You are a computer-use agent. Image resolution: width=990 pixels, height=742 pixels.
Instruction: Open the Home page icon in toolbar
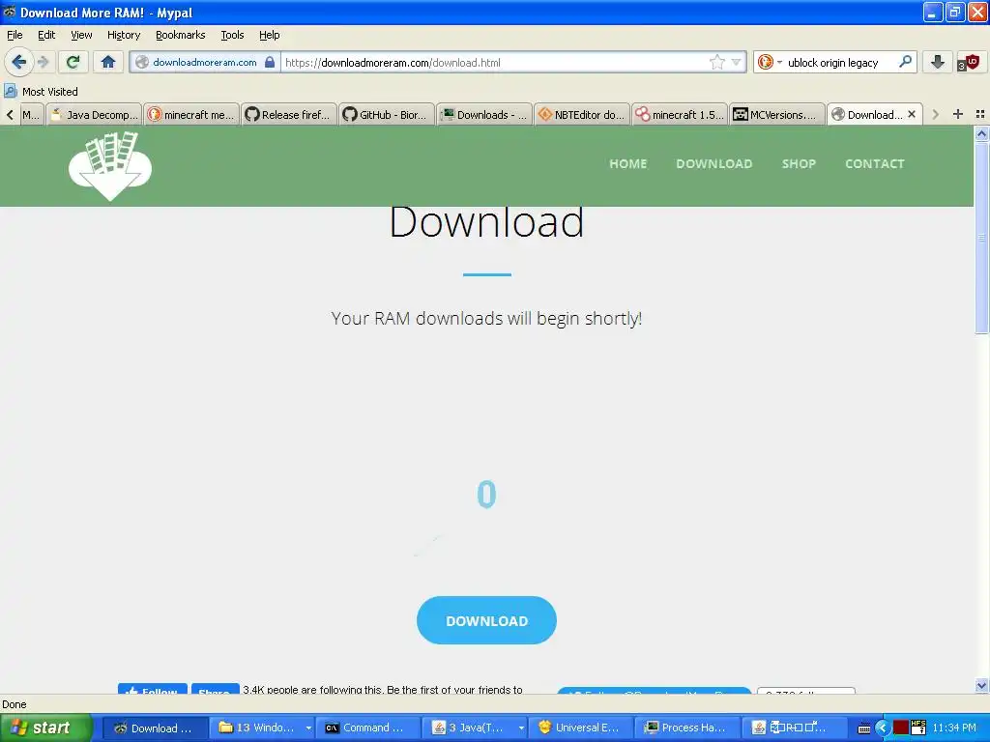108,62
